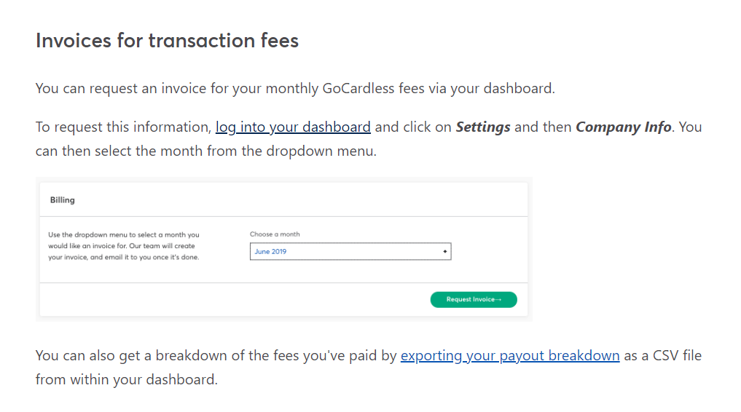Image resolution: width=741 pixels, height=412 pixels.
Task: Click the bold 'Settings' text
Action: pos(483,127)
